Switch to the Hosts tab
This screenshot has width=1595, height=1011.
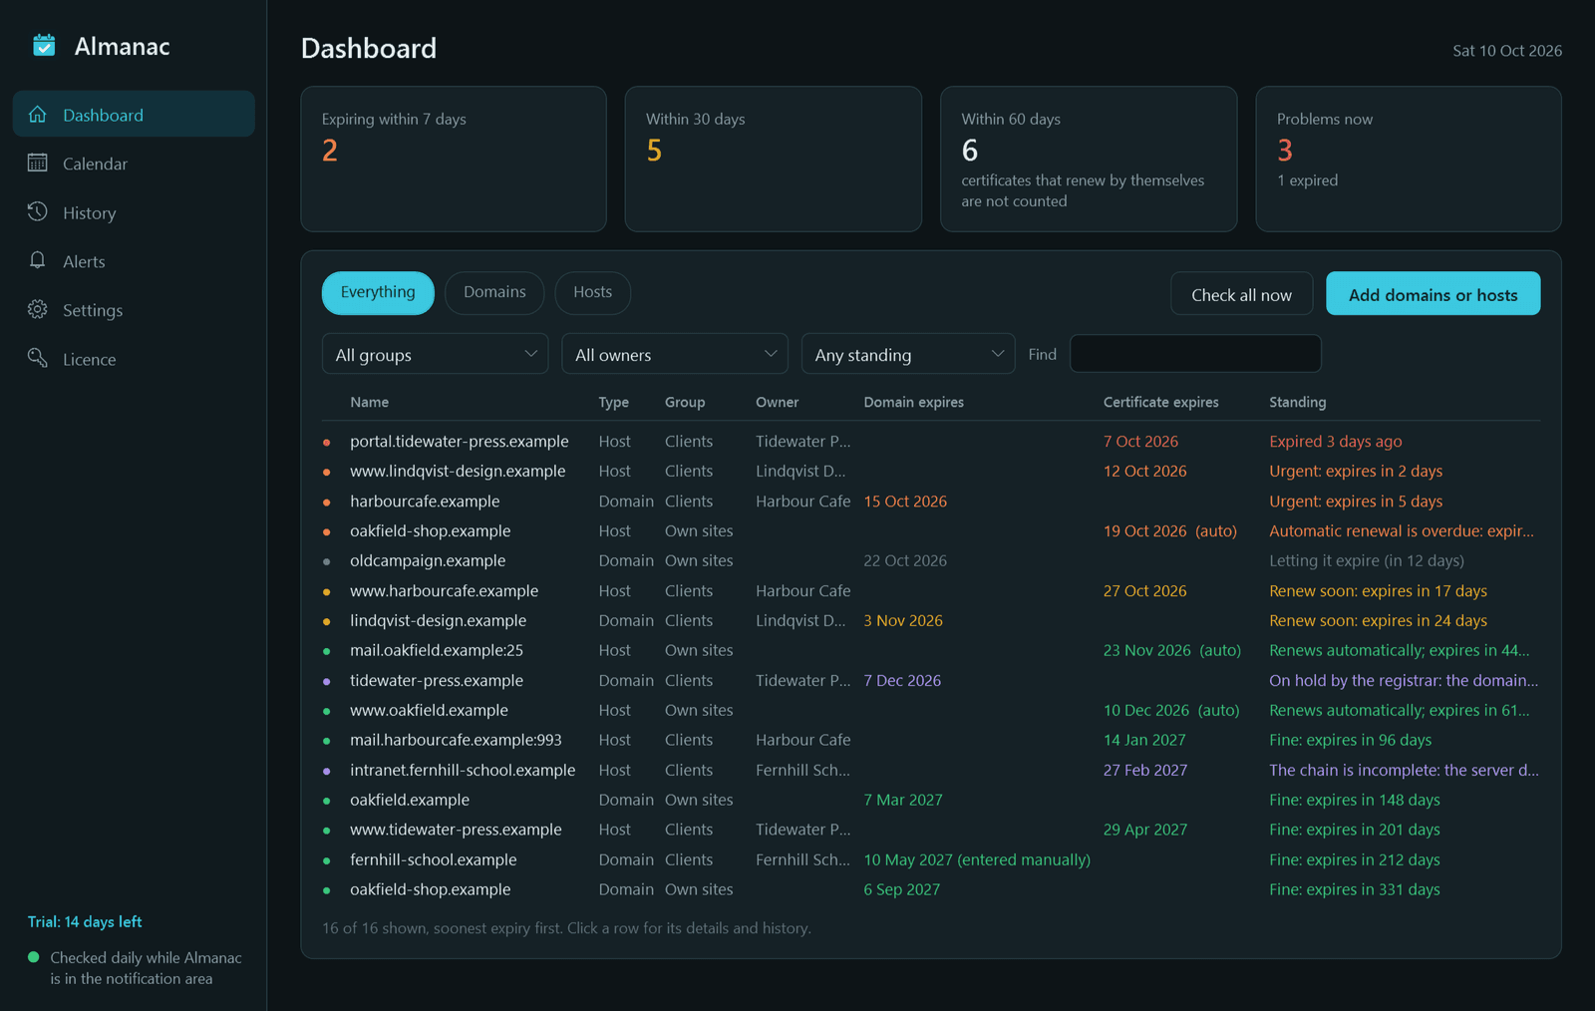point(593,292)
